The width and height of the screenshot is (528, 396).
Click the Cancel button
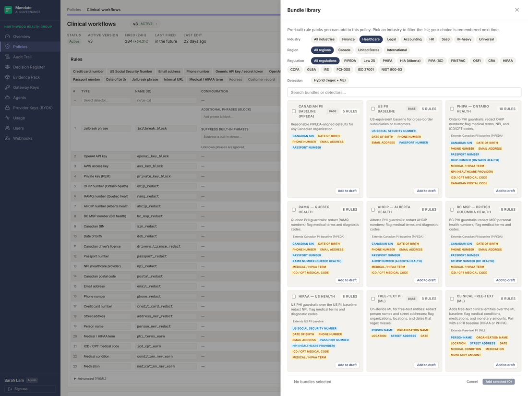472,382
